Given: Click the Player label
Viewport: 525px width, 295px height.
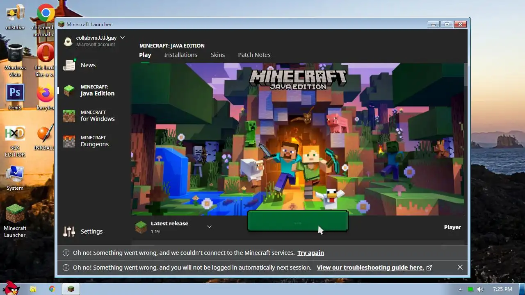Looking at the screenshot, I should coord(452,227).
